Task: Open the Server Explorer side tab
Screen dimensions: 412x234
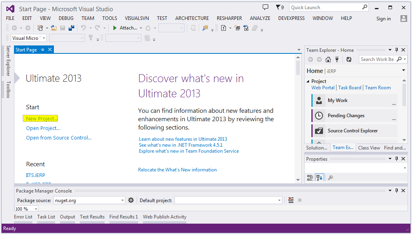Action: [8, 61]
